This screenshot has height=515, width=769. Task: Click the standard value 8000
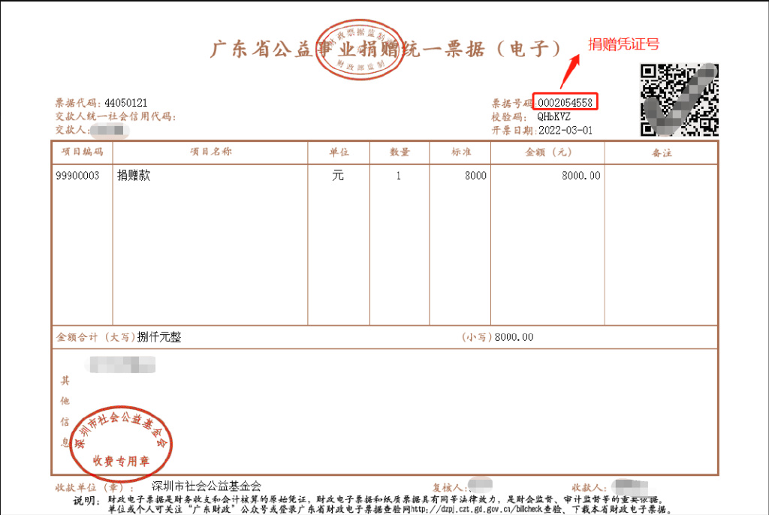pos(475,176)
